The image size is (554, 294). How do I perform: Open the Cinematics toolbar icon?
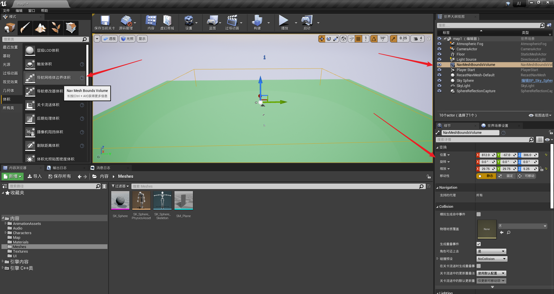(232, 23)
